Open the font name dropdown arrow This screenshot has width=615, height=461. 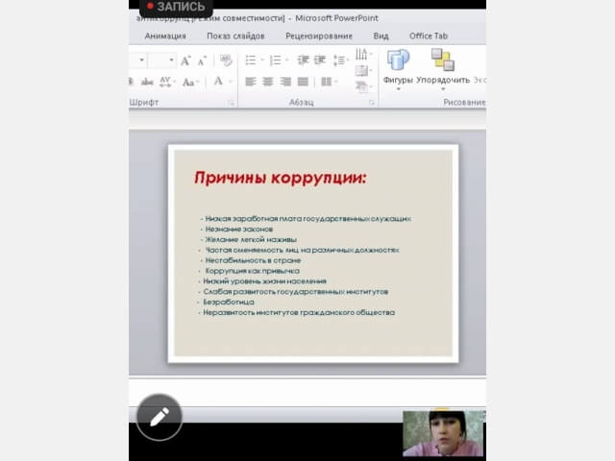[141, 61]
